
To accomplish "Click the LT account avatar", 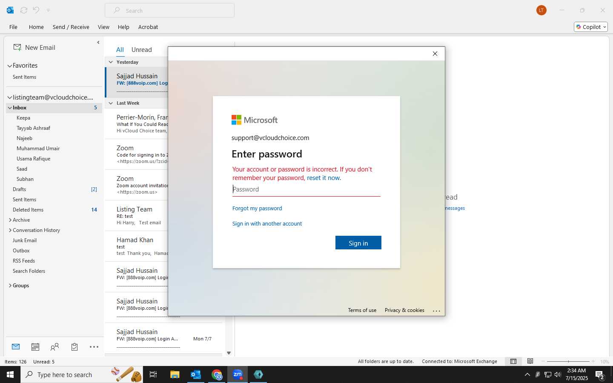I will [541, 10].
